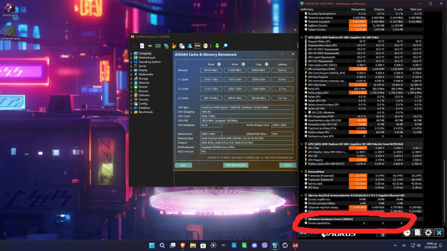447x251 pixels.
Task: Click the CPU Type field text
Action: (247, 107)
